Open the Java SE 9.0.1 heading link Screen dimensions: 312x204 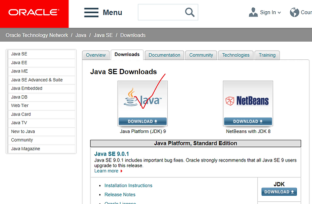pos(111,154)
